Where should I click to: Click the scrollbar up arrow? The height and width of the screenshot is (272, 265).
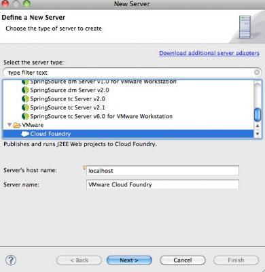[258, 126]
